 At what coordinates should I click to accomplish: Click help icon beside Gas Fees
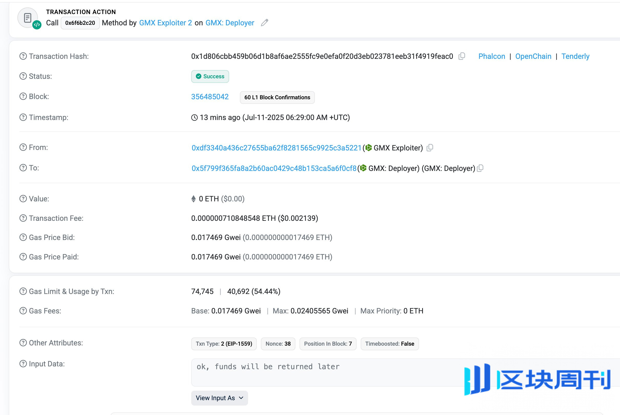click(23, 311)
